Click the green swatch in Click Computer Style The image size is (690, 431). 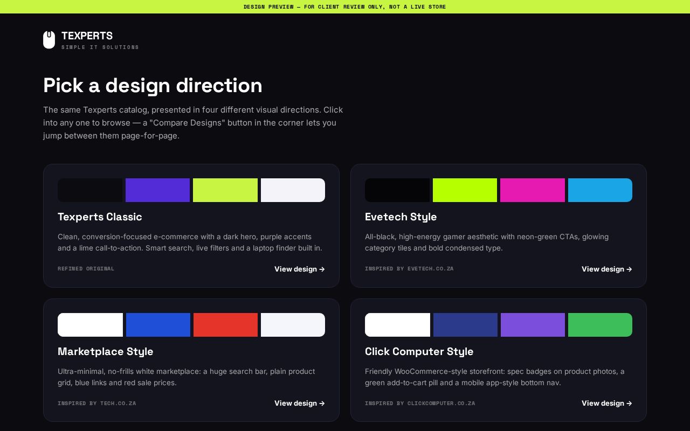click(x=600, y=325)
